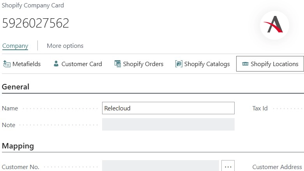Click the 5926027562 card title

click(36, 23)
